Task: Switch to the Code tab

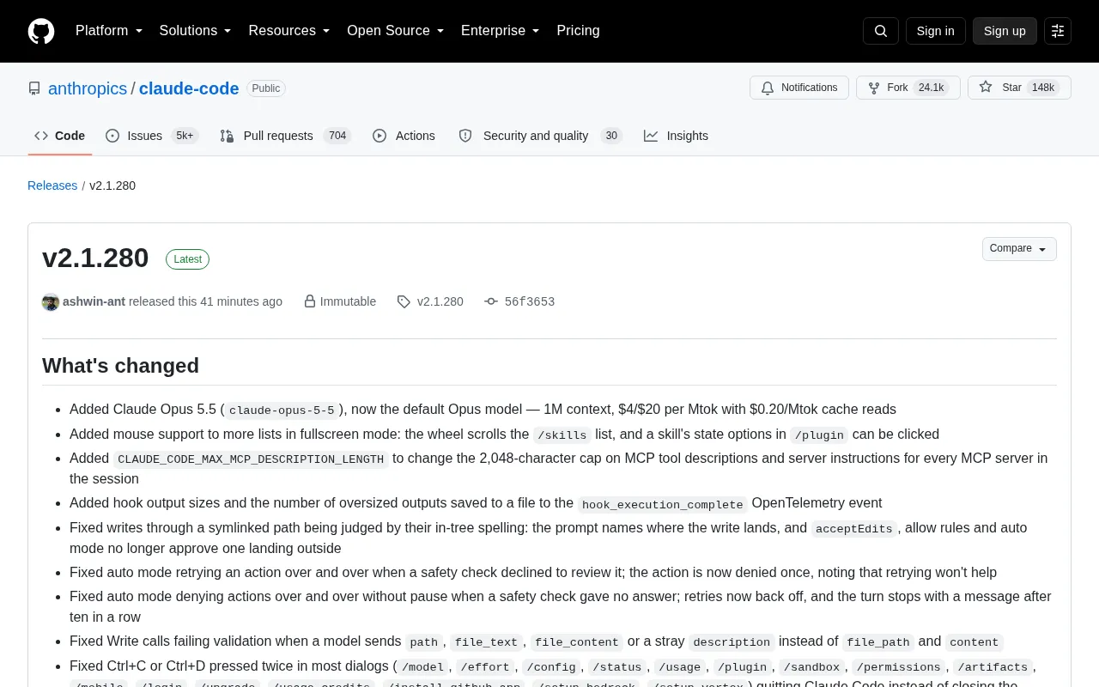Action: [60, 136]
